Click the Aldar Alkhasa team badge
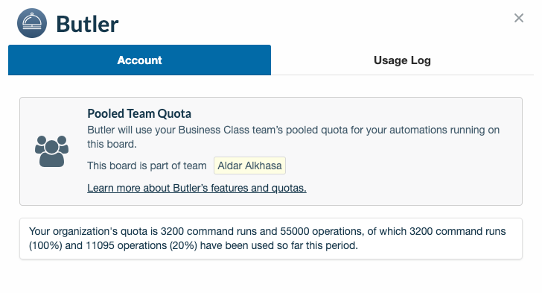 249,166
